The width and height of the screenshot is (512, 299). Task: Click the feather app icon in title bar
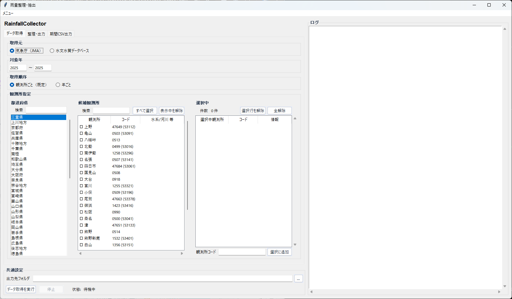5,5
